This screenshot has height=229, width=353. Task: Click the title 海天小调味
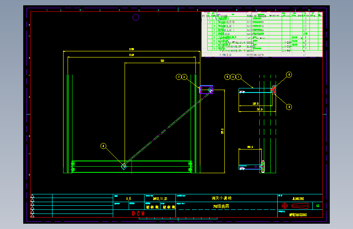coord(221,198)
